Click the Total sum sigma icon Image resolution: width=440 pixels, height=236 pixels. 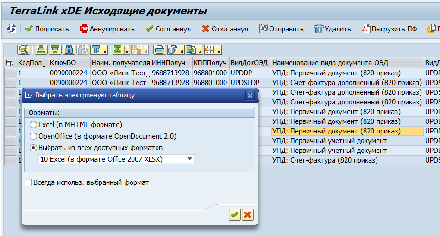point(118,49)
